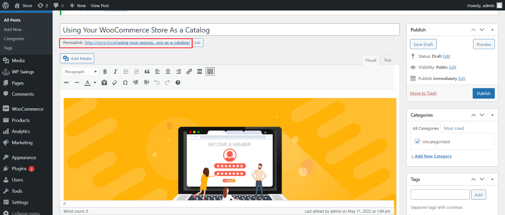Publish the post
Image resolution: width=505 pixels, height=215 pixels.
click(484, 93)
